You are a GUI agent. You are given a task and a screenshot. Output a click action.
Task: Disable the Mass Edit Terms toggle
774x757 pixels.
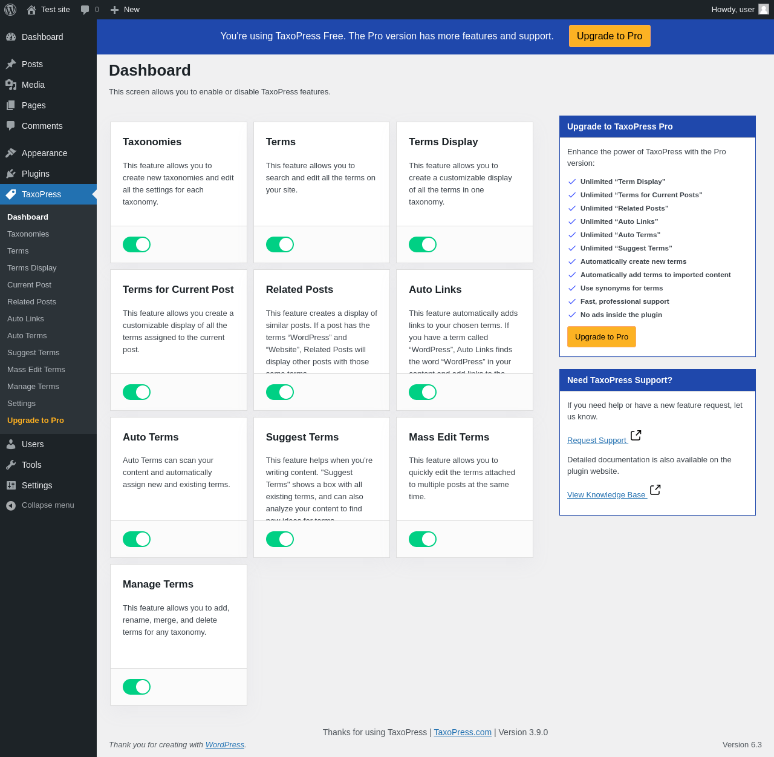click(x=423, y=539)
